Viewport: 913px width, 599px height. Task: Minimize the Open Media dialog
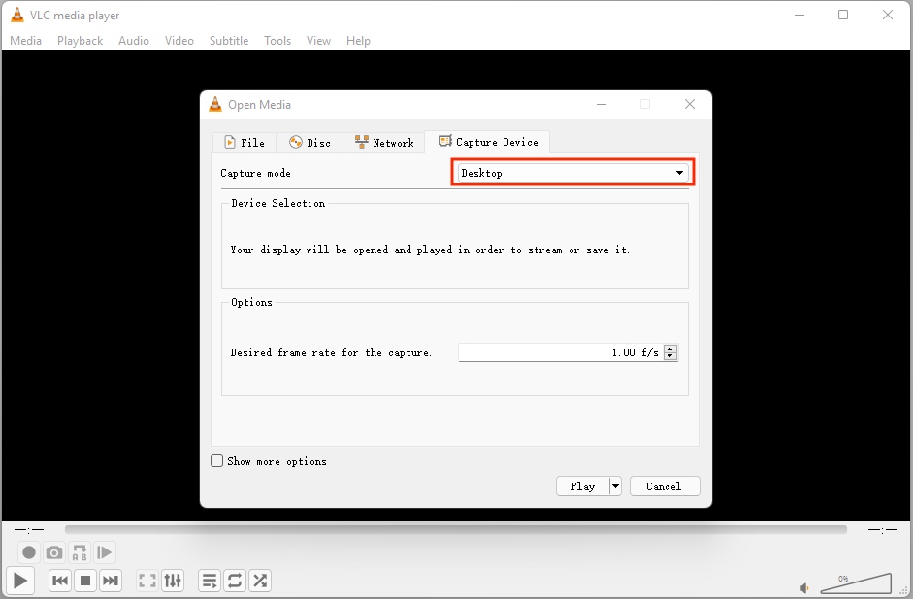(x=602, y=104)
